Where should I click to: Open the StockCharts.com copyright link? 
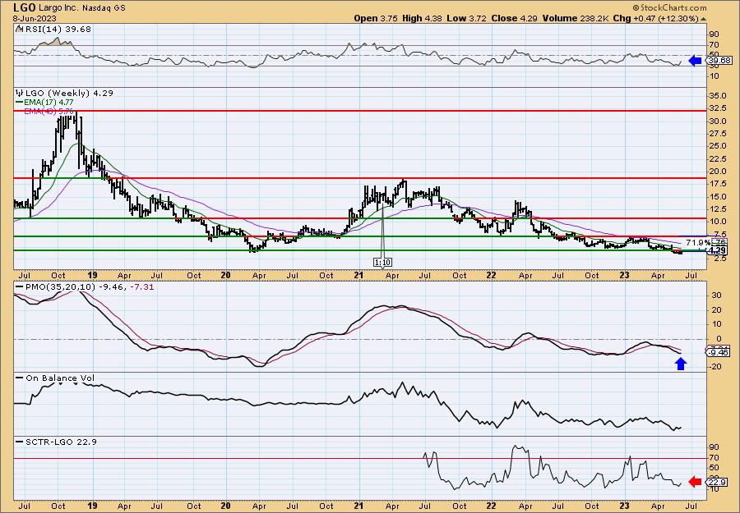pyautogui.click(x=669, y=7)
